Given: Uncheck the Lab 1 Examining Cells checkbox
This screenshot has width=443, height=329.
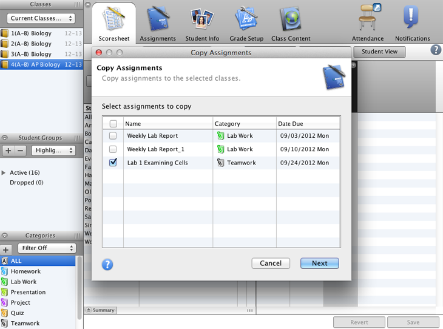Looking at the screenshot, I should (113, 163).
